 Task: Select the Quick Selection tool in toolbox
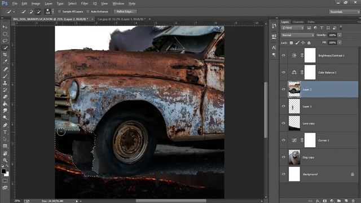point(5,47)
